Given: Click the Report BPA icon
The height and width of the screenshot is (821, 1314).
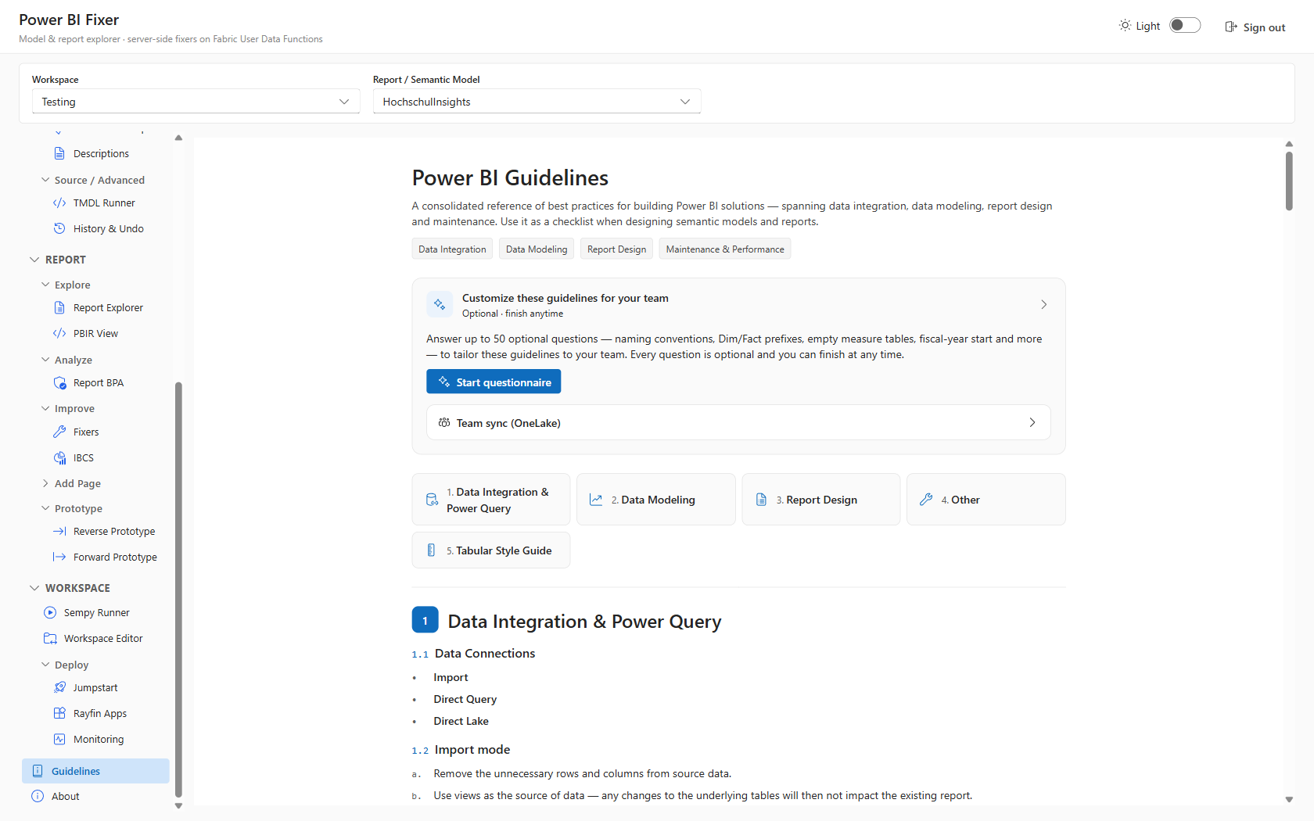Looking at the screenshot, I should [x=59, y=382].
